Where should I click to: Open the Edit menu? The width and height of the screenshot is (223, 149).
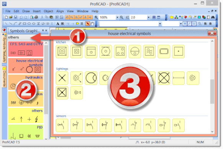click(16, 11)
